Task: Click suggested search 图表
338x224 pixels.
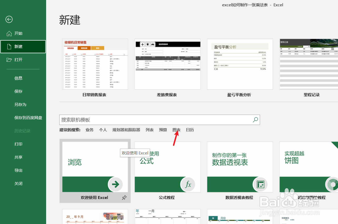Action: [x=177, y=130]
